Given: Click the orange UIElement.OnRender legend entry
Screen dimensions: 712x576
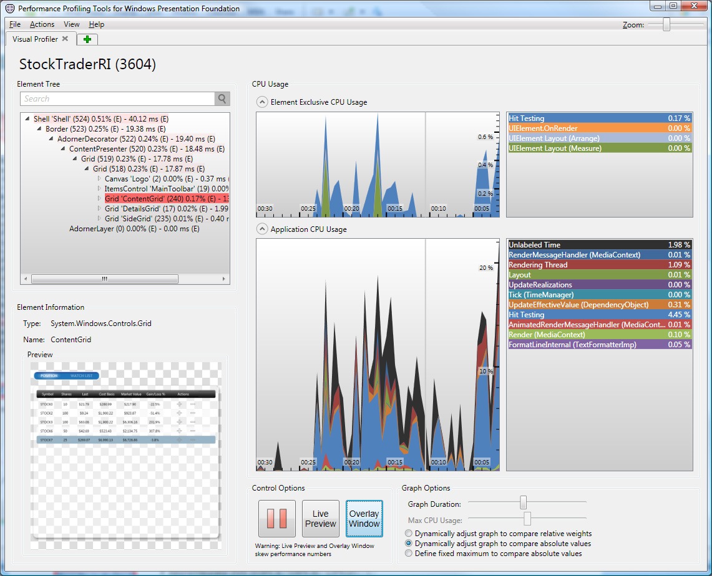Looking at the screenshot, I should (600, 128).
